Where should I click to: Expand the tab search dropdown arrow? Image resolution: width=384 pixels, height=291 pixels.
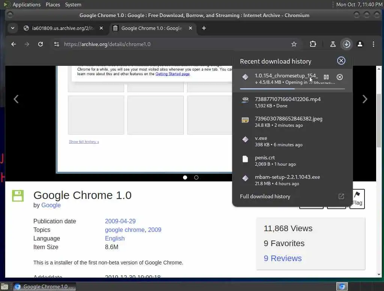click(x=13, y=28)
